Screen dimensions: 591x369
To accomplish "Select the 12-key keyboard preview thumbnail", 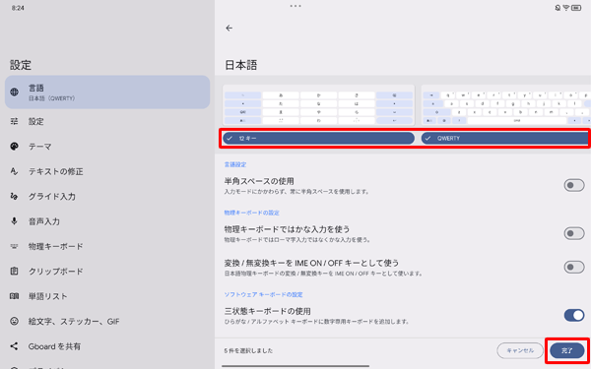I will click(x=318, y=106).
